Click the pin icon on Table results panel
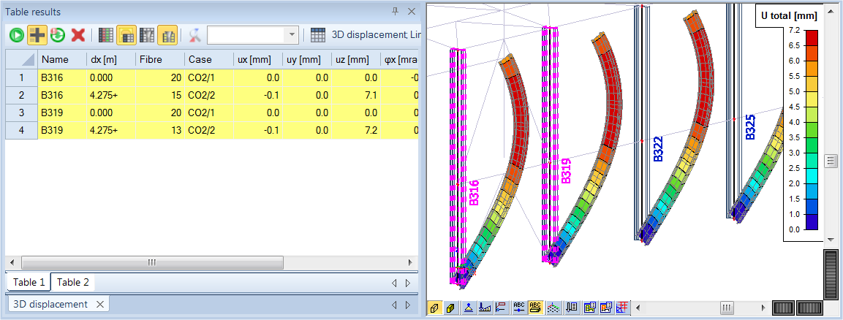This screenshot has width=843, height=320. [396, 12]
